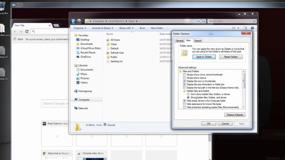The height and width of the screenshot is (160, 285).
Task: Click the refresh icon beside Explorer address bar
Action: (204, 21)
